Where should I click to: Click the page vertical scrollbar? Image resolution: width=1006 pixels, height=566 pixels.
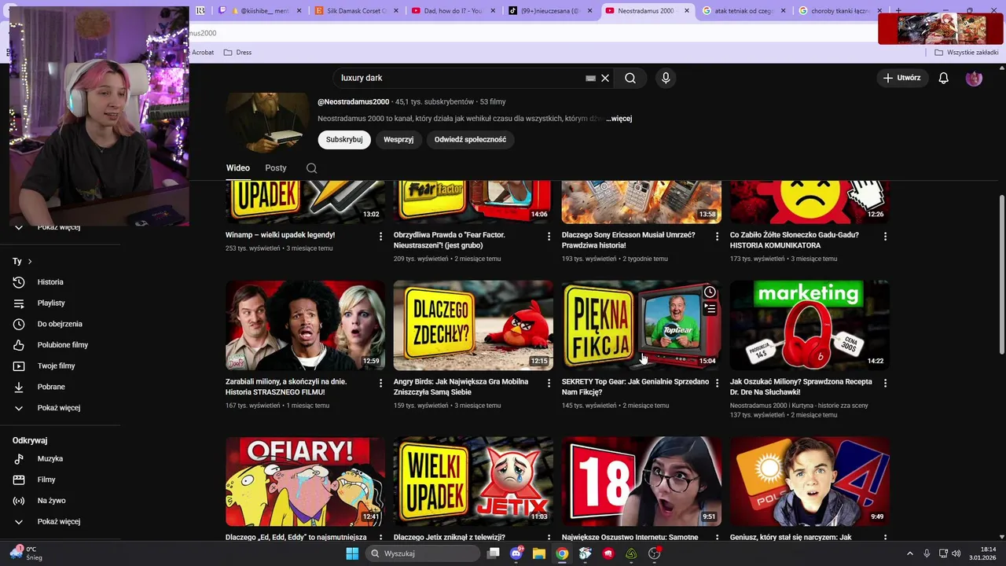click(1001, 275)
